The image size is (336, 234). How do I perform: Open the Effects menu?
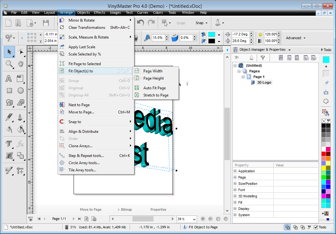click(x=100, y=13)
